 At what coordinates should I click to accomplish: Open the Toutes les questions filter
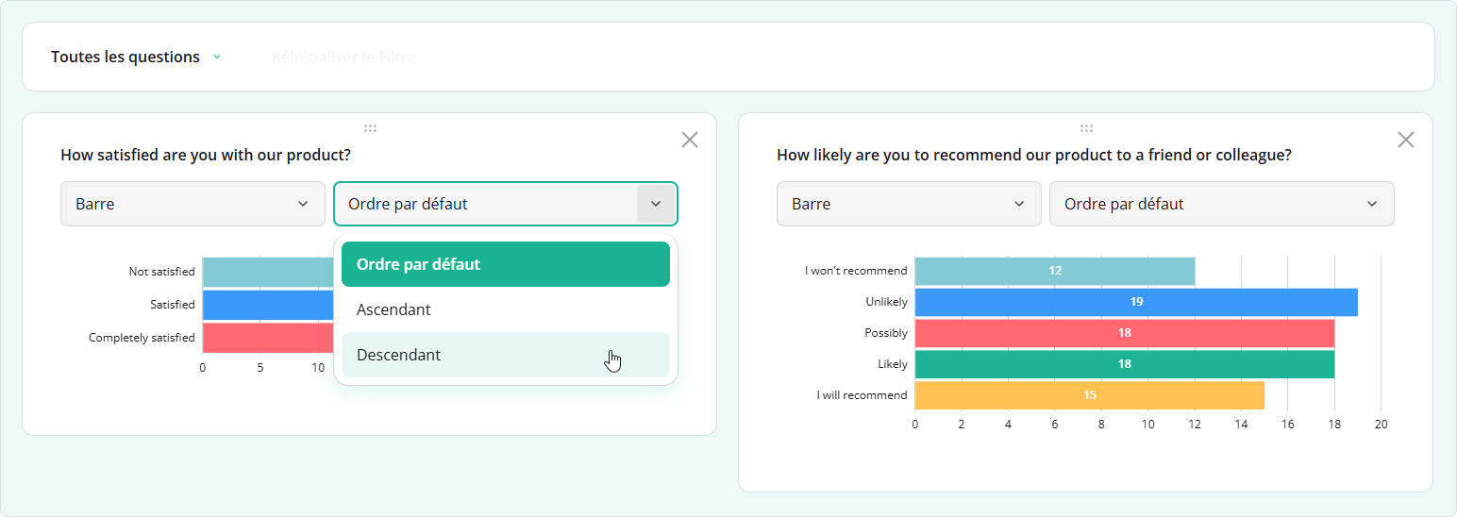point(136,57)
